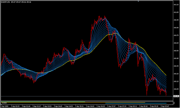Image resolution: width=180 pixels, height=108 pixels.
Task: Select the light blue indicator line in sub-window
Action: point(136,103)
